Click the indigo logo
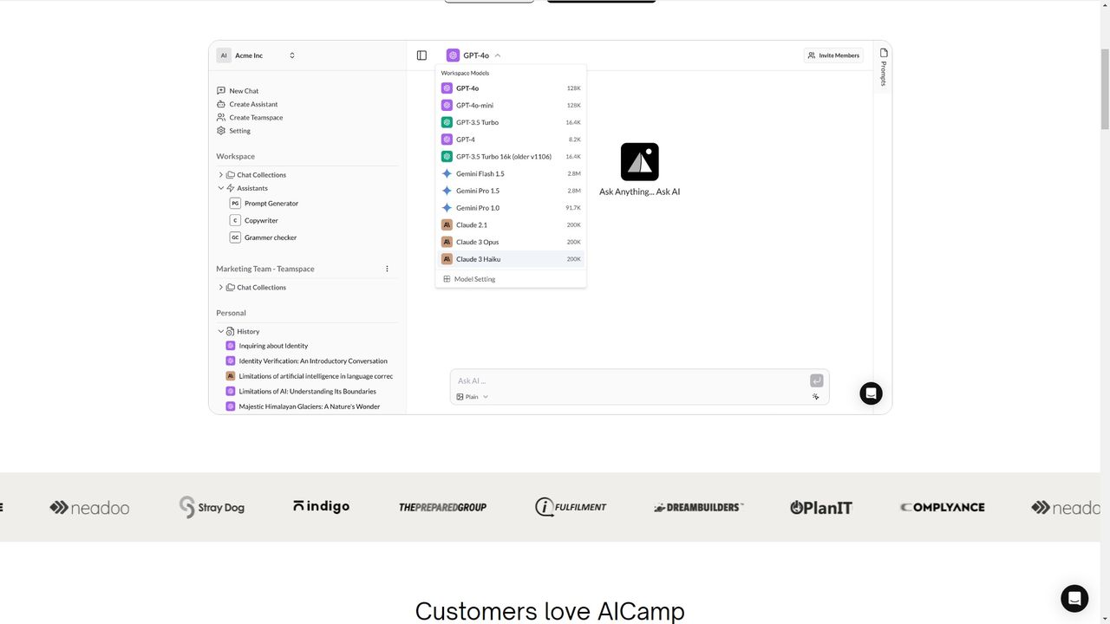The width and height of the screenshot is (1110, 624). pos(322,507)
